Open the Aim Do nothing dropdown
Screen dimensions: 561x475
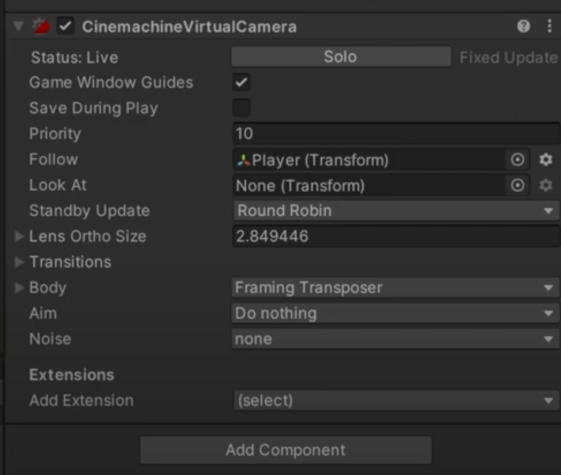coord(395,313)
